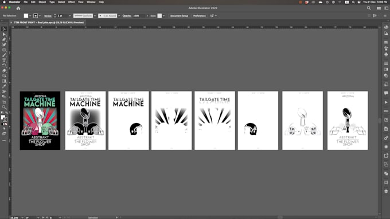Screen dimensions: 390x219
Task: Select the Gradient tool
Action: pos(4,81)
